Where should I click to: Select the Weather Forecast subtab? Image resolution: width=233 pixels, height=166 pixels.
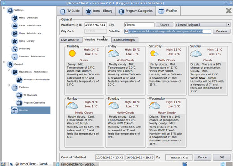96,39
